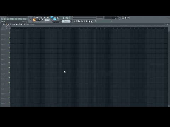Click the Play button in transport
The width and height of the screenshot is (170, 127).
(37, 20)
